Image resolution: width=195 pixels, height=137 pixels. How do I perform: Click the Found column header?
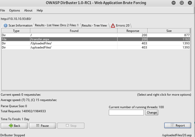pyautogui.click(x=74, y=31)
